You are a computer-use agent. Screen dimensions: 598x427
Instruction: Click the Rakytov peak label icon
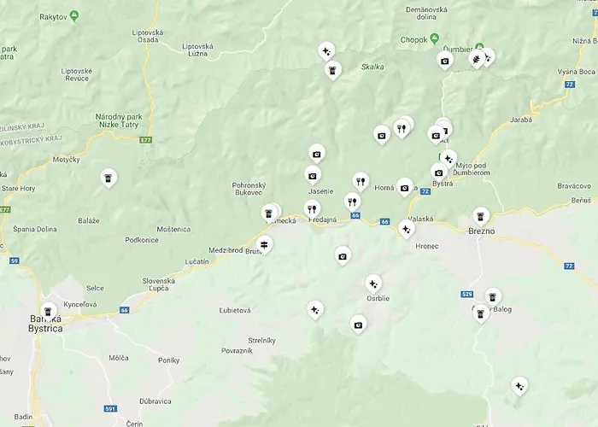tap(75, 16)
